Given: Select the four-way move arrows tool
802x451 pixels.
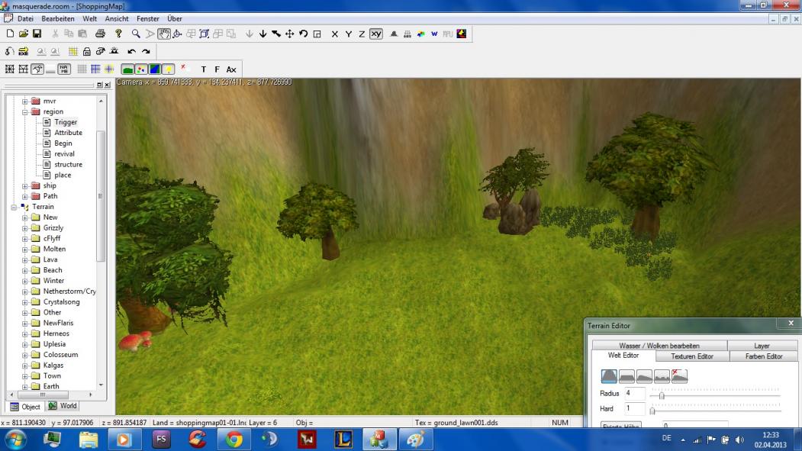Looking at the screenshot, I should coord(289,34).
